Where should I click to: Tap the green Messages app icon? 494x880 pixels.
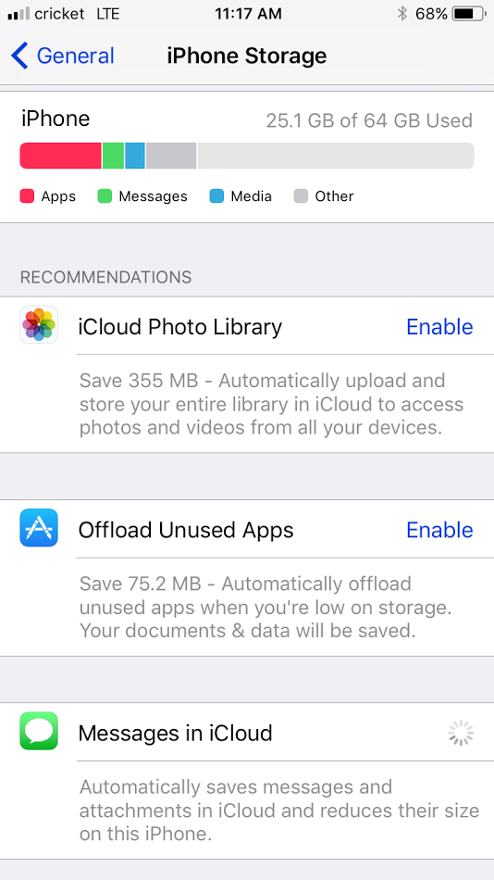(x=39, y=731)
